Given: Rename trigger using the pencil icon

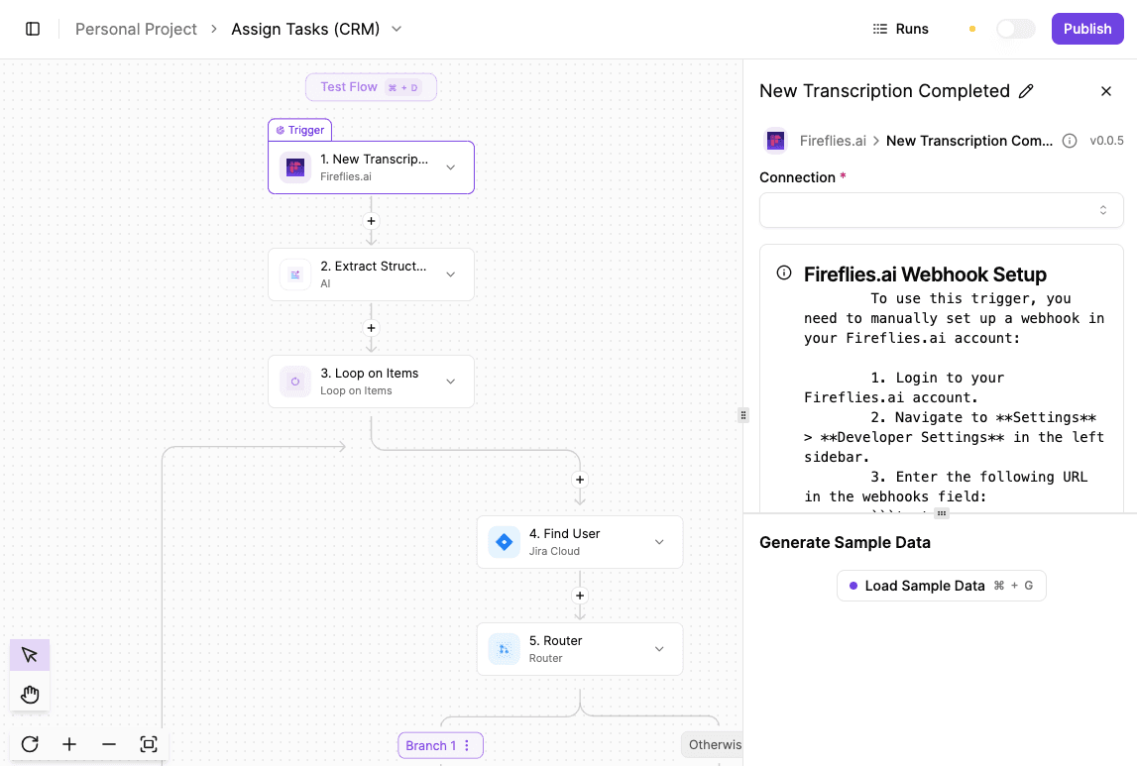Looking at the screenshot, I should pyautogui.click(x=1028, y=91).
